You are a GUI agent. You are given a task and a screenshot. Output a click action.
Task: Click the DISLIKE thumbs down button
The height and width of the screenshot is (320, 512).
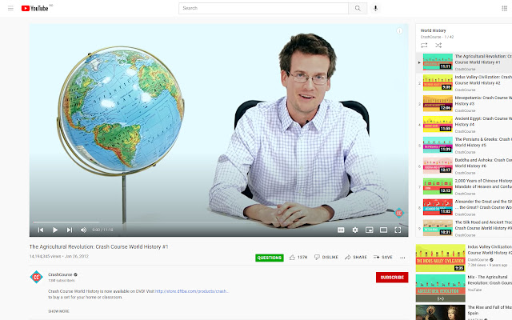[x=326, y=258]
